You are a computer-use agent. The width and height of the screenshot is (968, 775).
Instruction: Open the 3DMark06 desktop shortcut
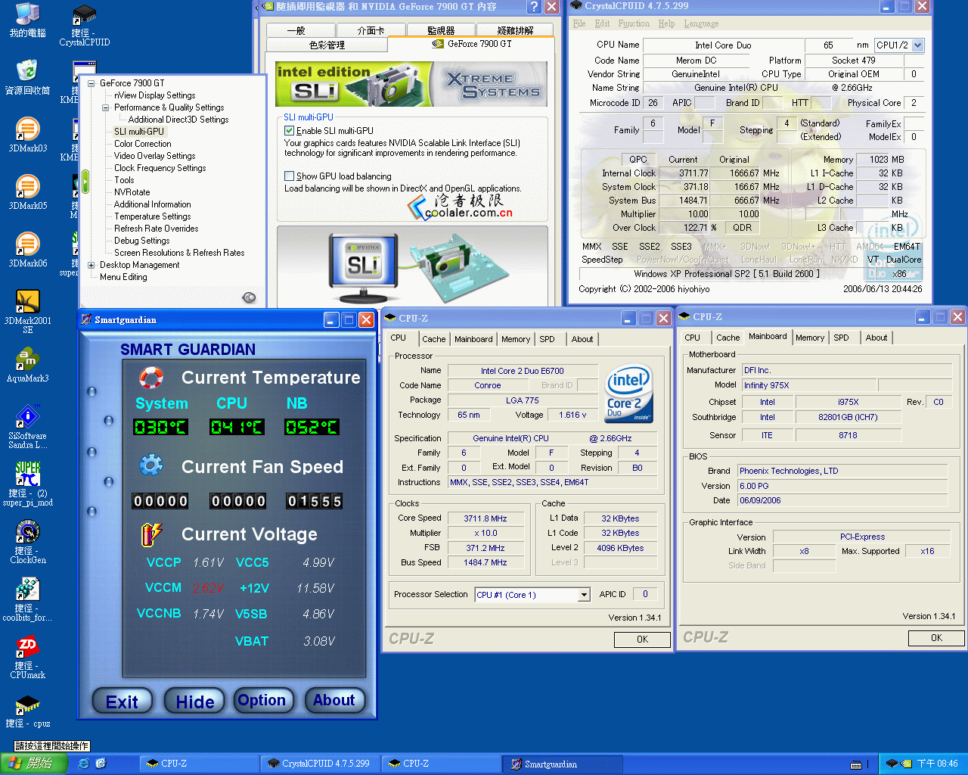[x=27, y=245]
